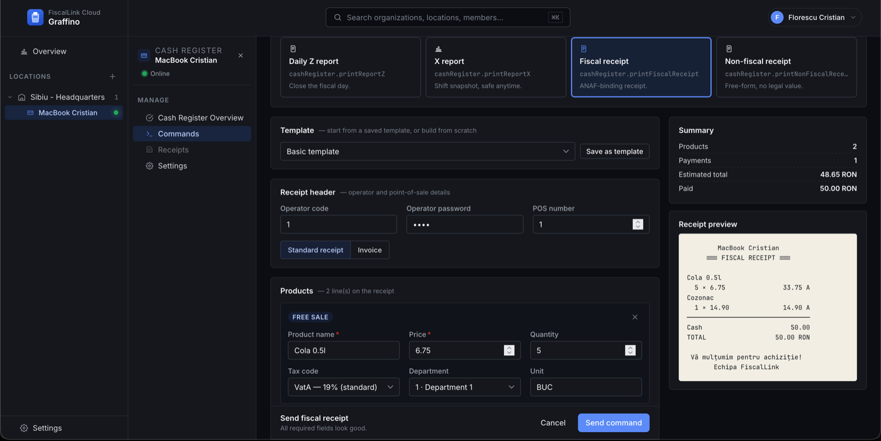Screen dimensions: 881x441
Task: Click the Florescu Cristian avatar icon
Action: (777, 18)
